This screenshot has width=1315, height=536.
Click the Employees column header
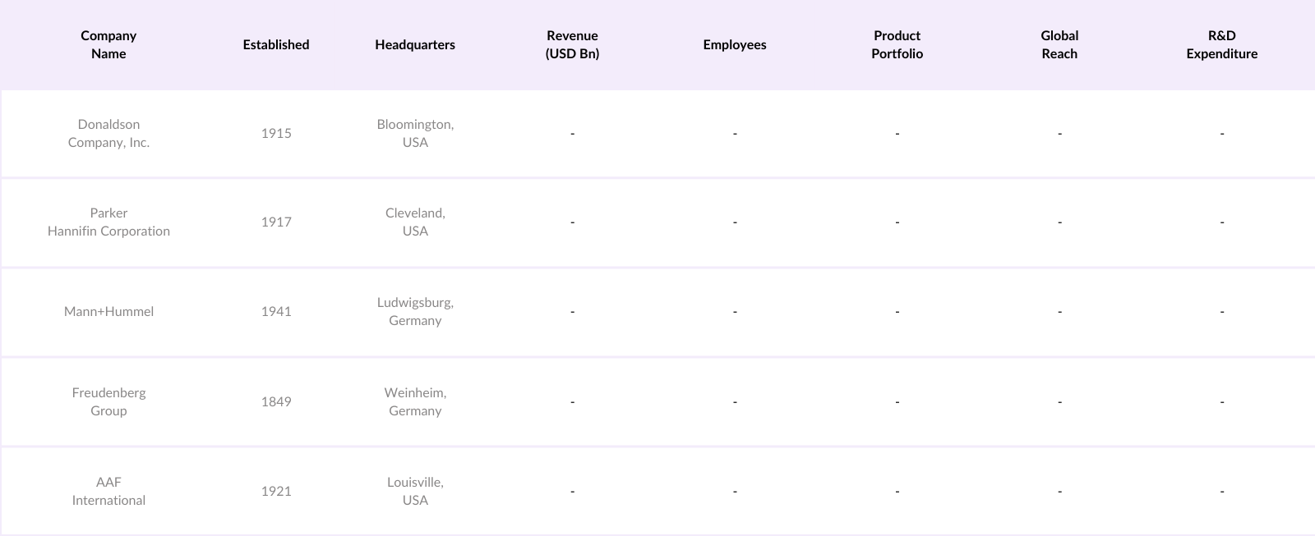[735, 44]
